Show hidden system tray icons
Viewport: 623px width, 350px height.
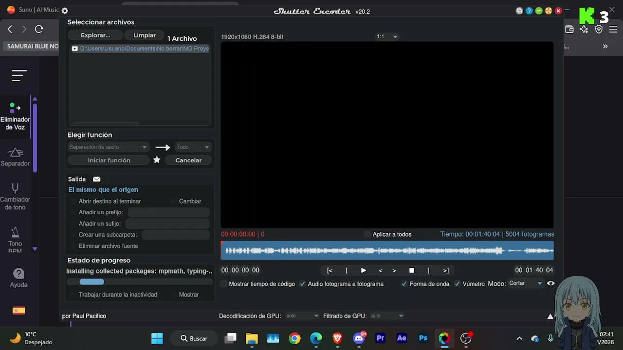(519, 338)
